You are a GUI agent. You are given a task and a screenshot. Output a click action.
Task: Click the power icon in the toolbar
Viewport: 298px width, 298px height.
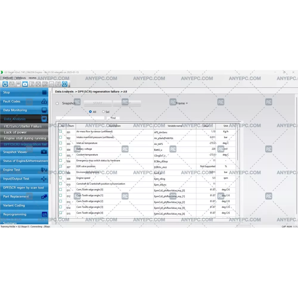coord(5,84)
